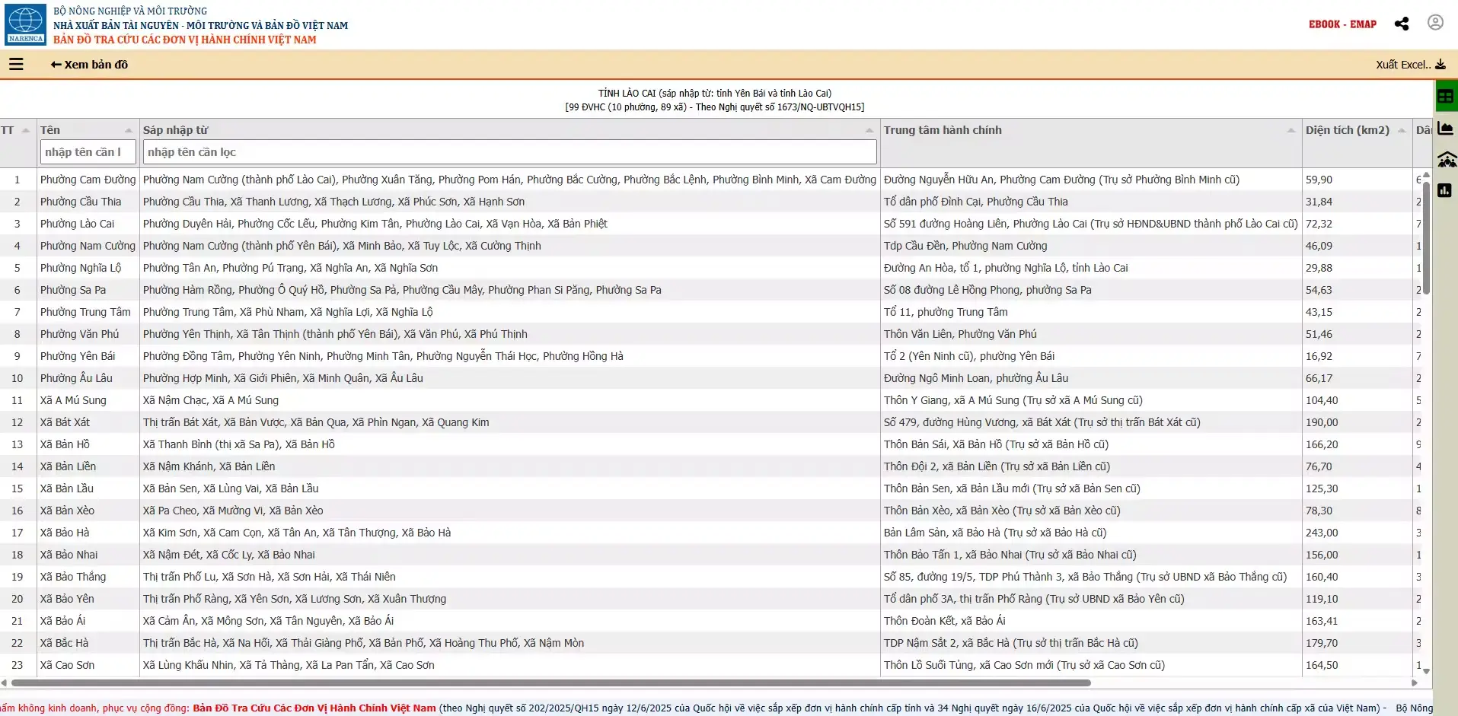Image resolution: width=1458 pixels, height=716 pixels.
Task: Select the Phường Lào Cai cell
Action: coord(77,224)
